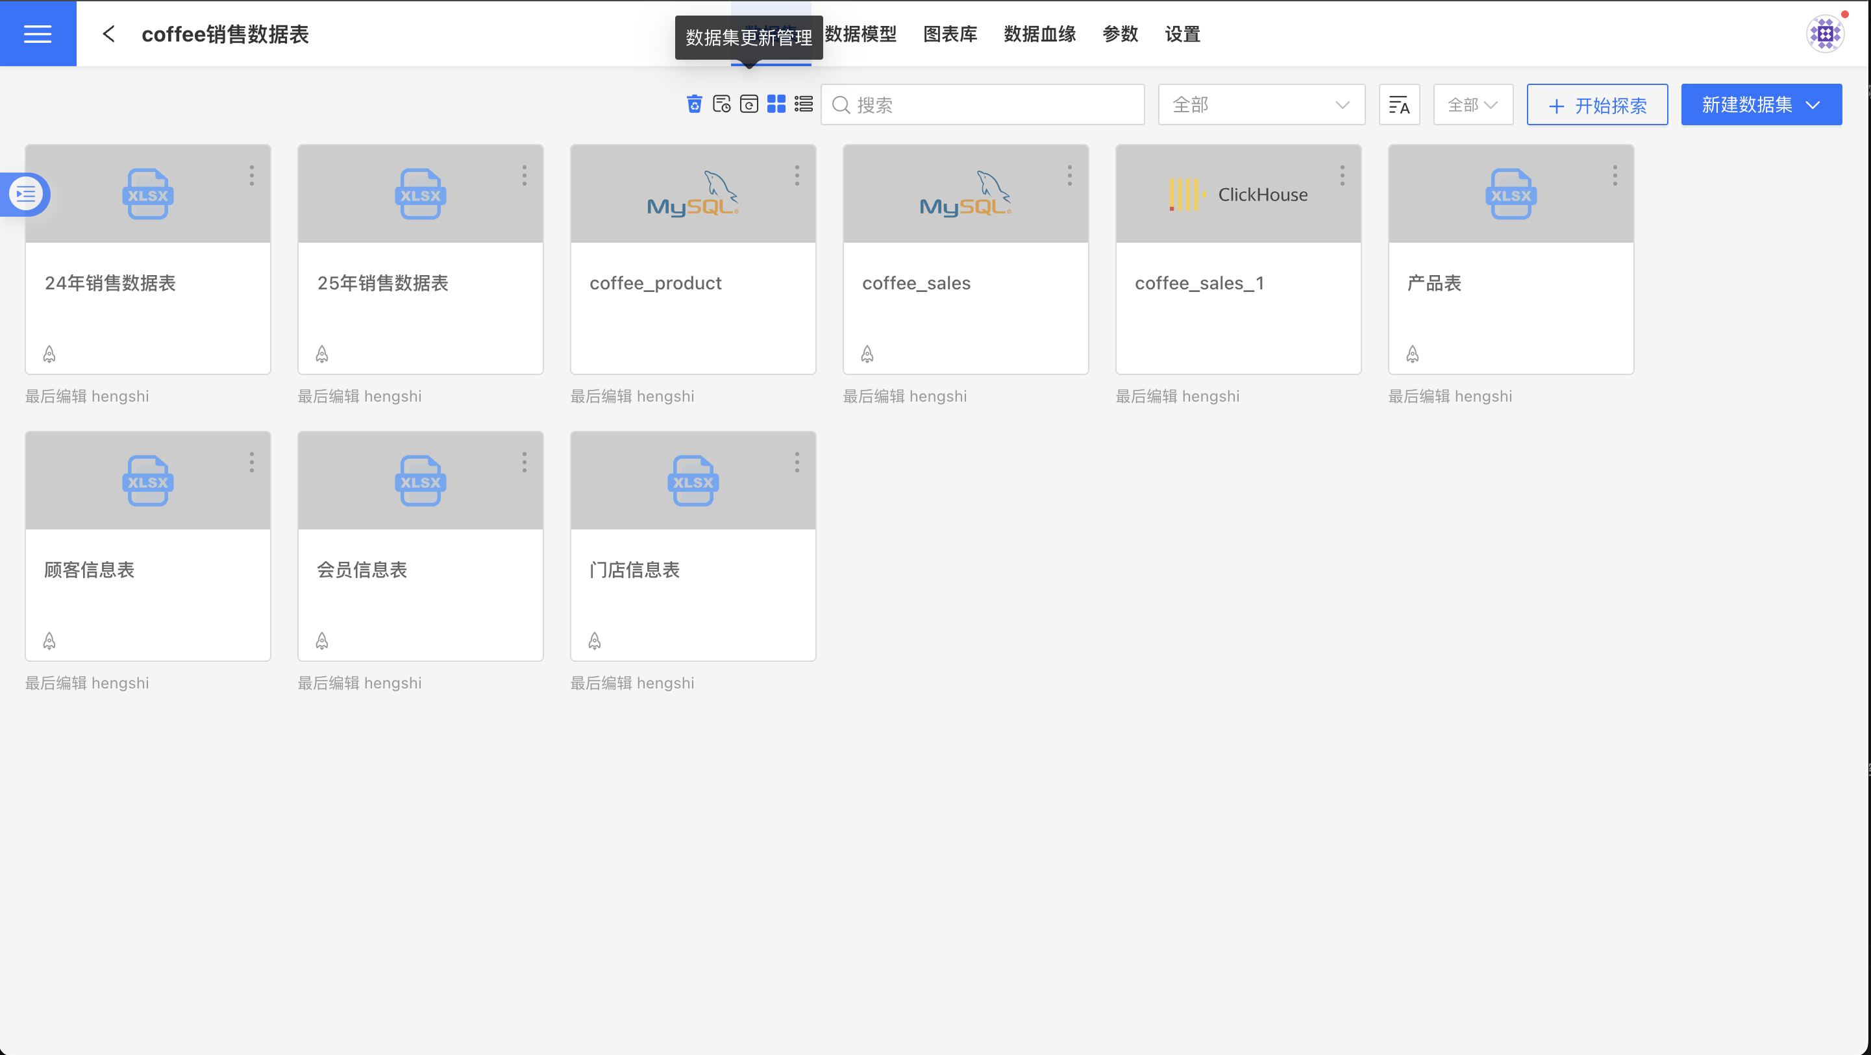Open the hamburger main menu
This screenshot has width=1871, height=1055.
tap(38, 33)
